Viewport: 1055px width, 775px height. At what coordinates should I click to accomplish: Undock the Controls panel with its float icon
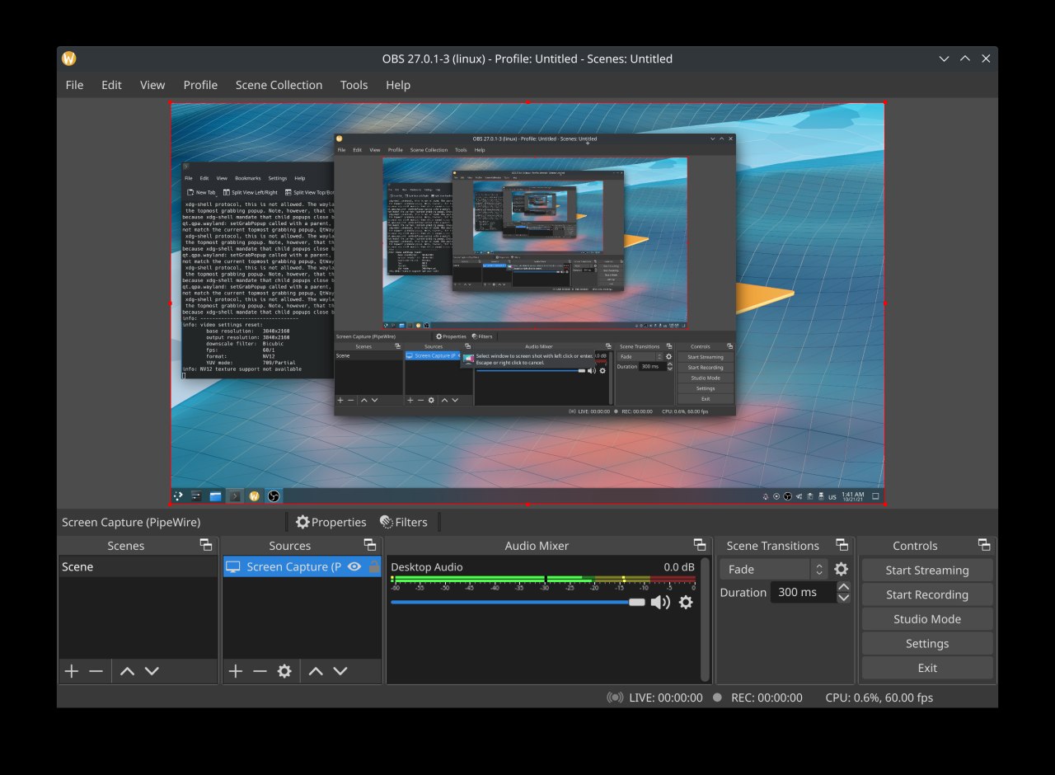[x=984, y=545]
